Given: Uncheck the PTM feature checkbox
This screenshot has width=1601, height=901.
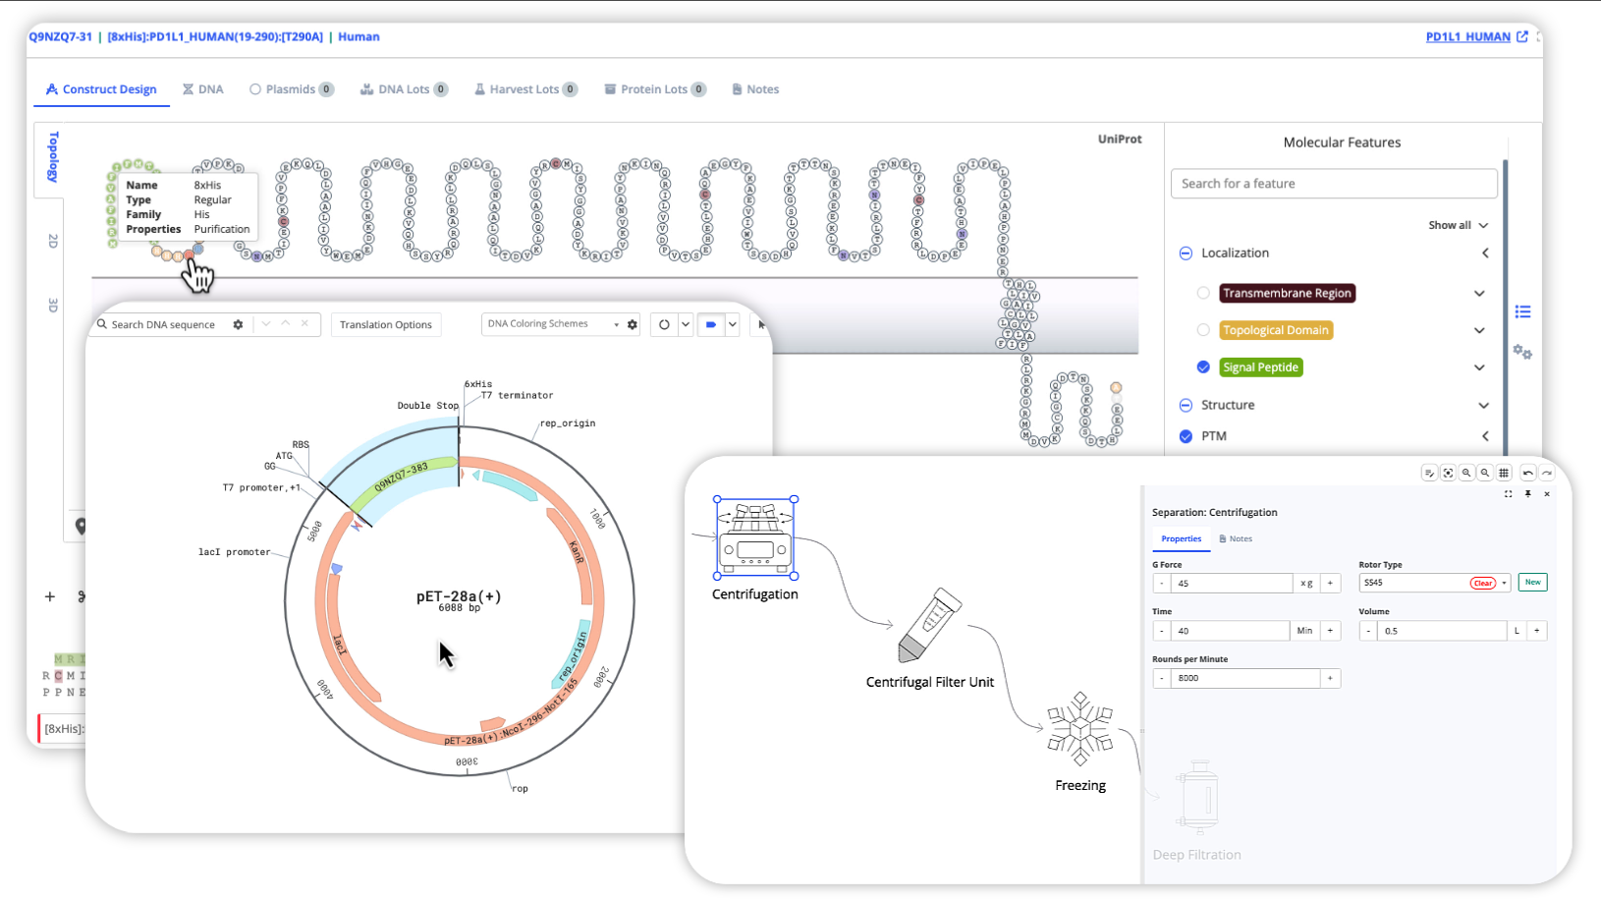Looking at the screenshot, I should (1186, 435).
